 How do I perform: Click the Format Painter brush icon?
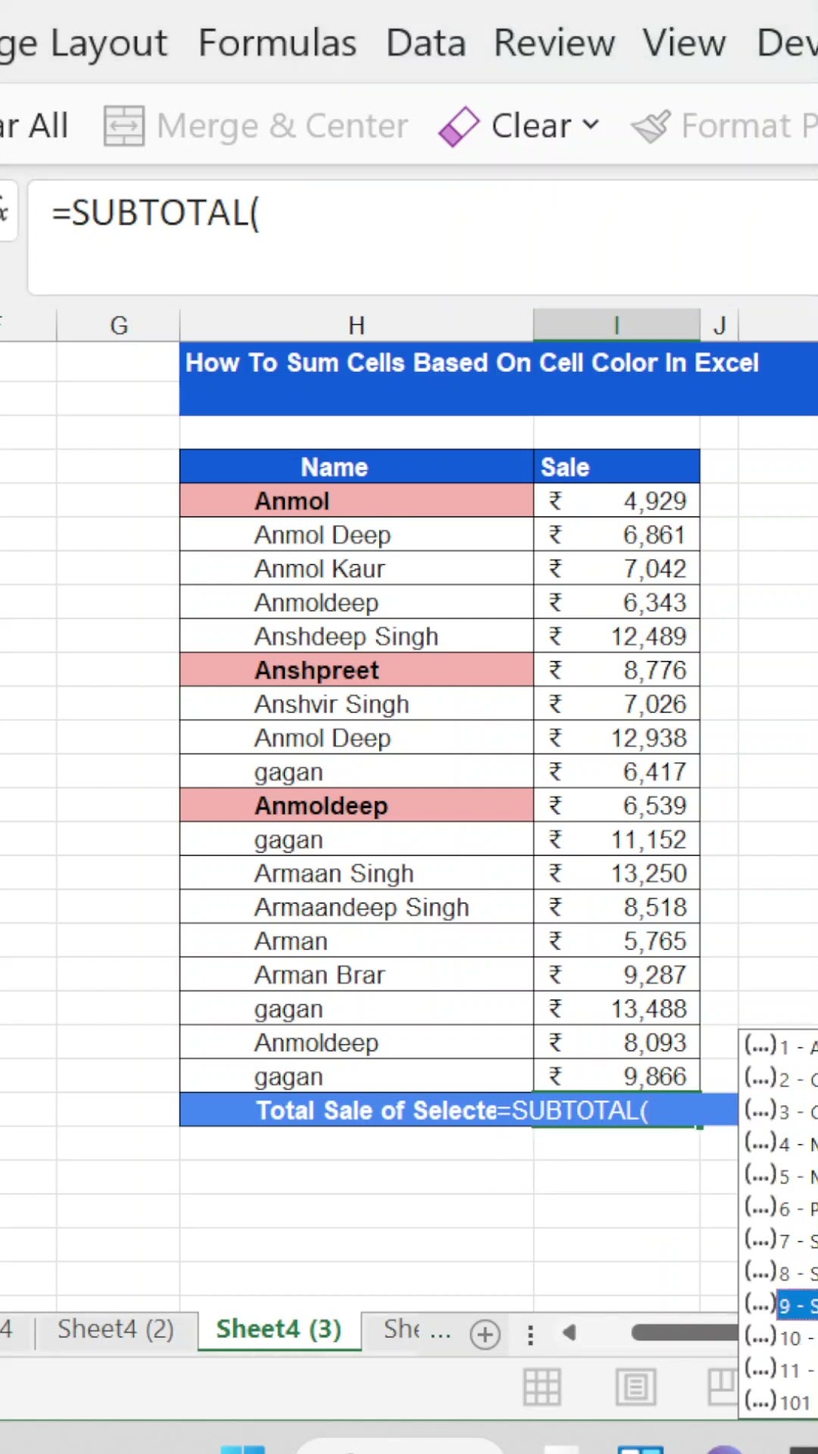[651, 126]
